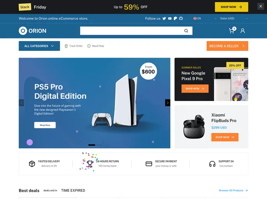Focus the product search field
The width and height of the screenshot is (267, 199).
[131, 31]
